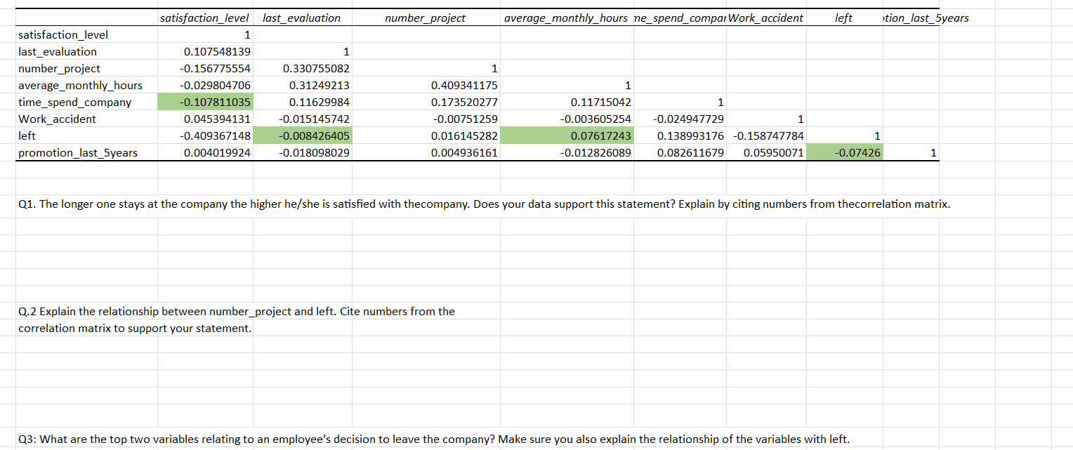Image resolution: width=1073 pixels, height=450 pixels.
Task: Select cell with value -0.156775554
Action: (205, 68)
